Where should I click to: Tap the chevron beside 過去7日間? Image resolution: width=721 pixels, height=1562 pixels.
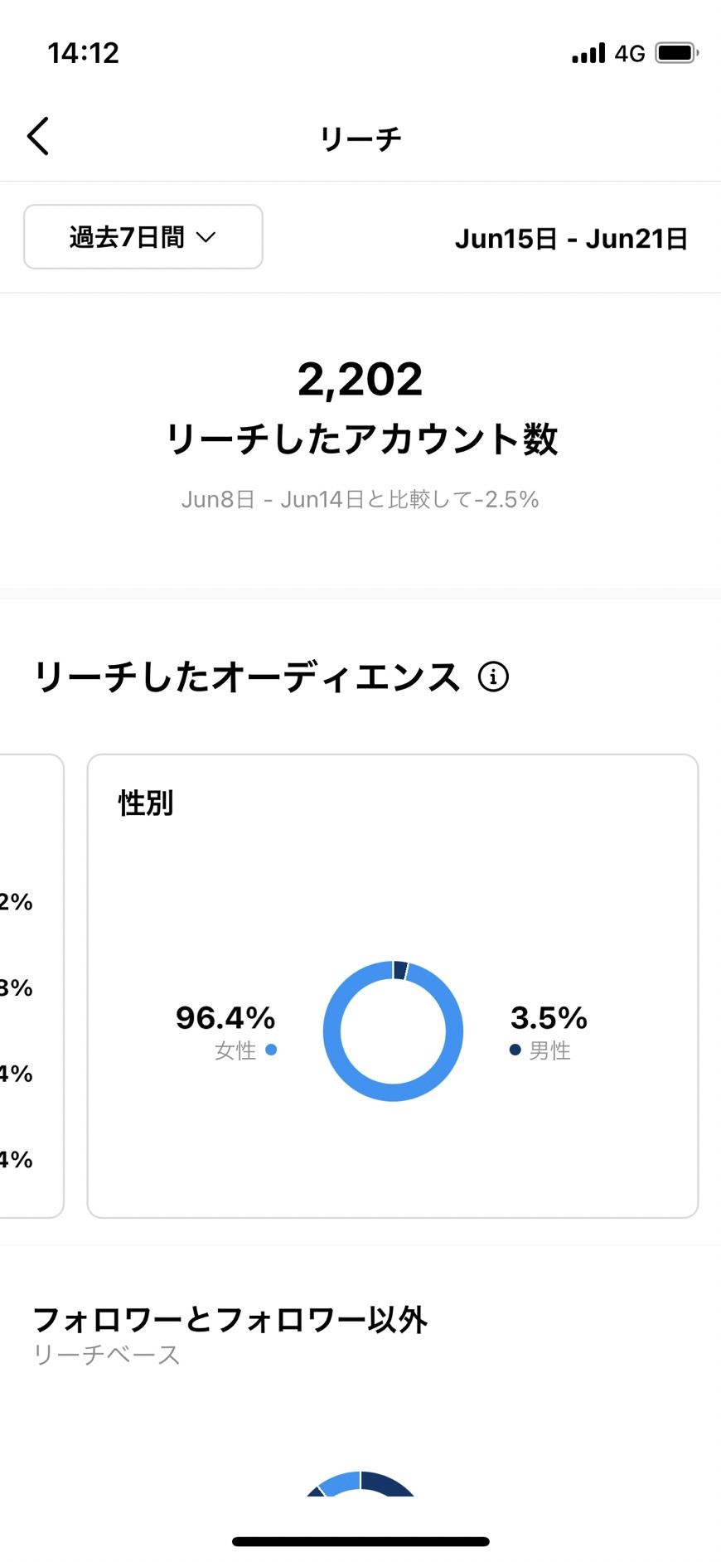point(206,237)
